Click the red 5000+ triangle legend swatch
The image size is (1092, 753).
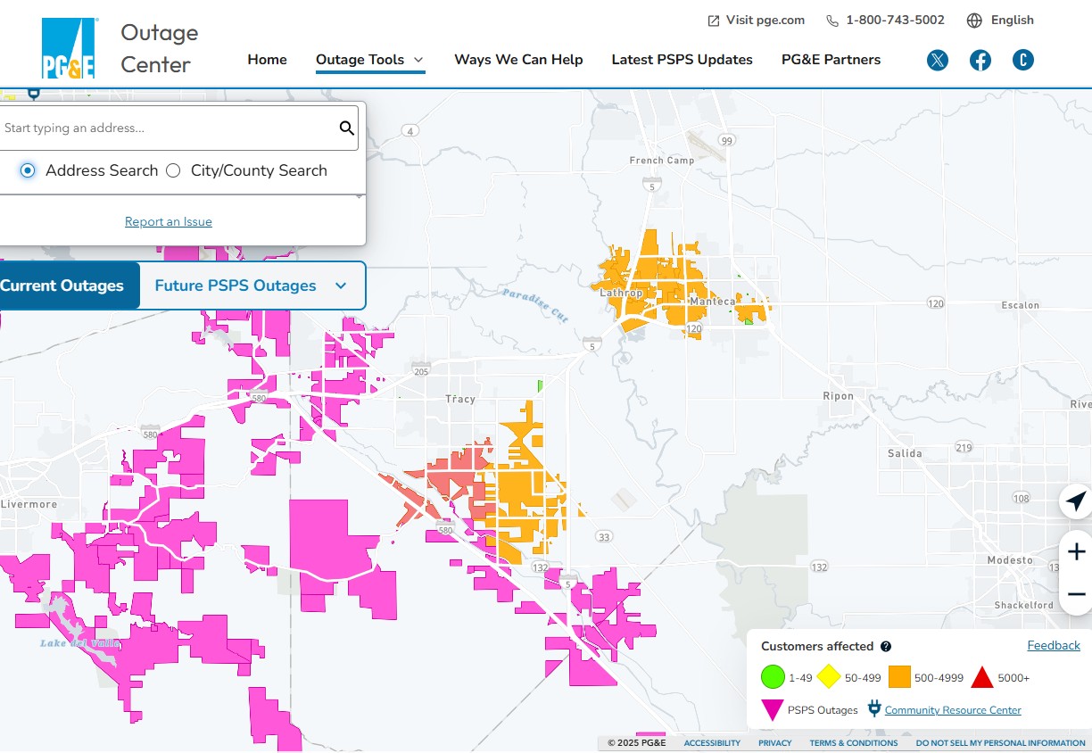(982, 677)
